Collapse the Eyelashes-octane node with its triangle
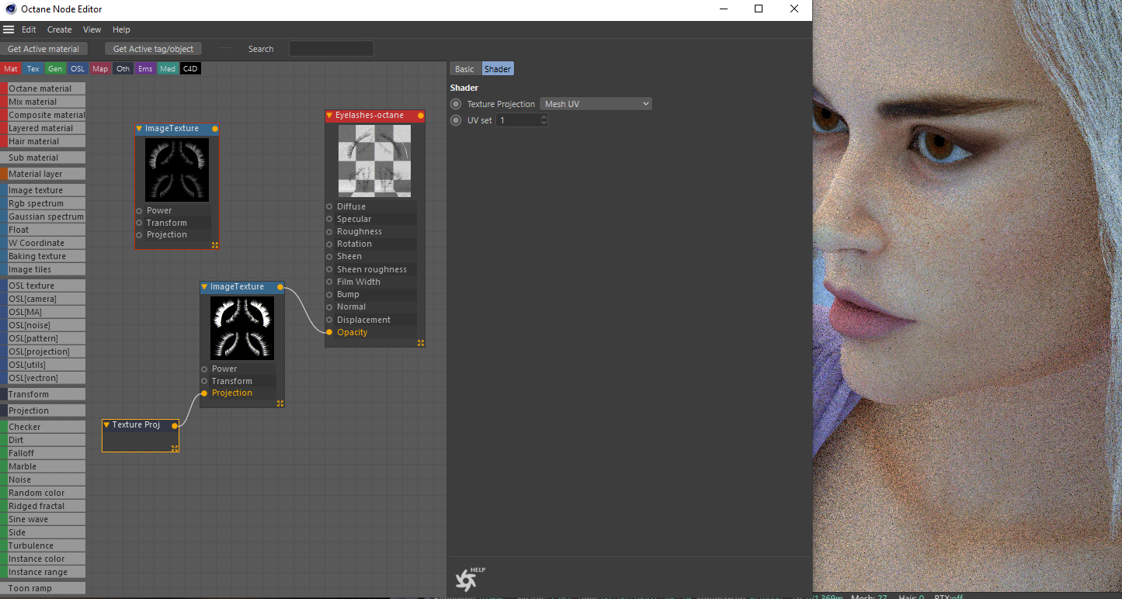 [329, 116]
